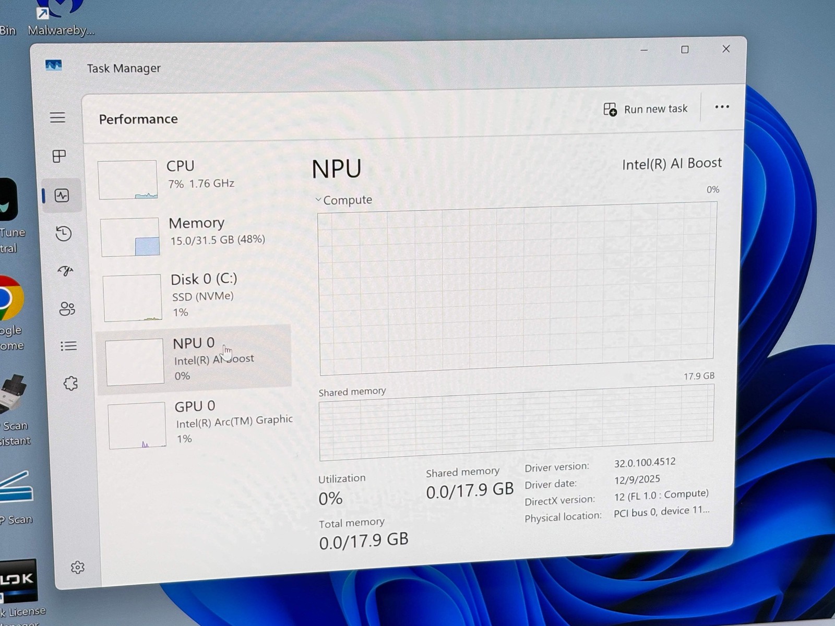Close the Task Manager window

pyautogui.click(x=726, y=49)
